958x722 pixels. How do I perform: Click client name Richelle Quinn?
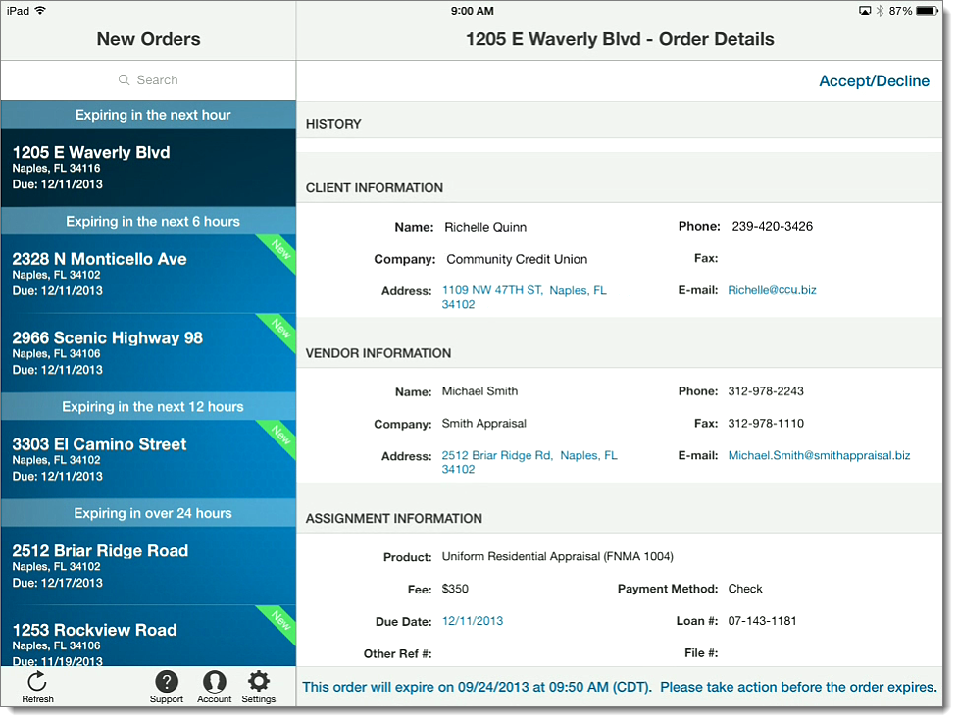[485, 227]
